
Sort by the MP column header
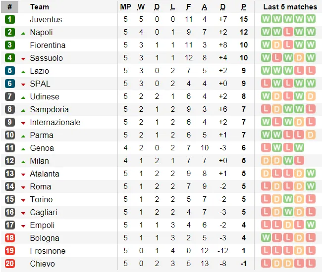[126, 7]
